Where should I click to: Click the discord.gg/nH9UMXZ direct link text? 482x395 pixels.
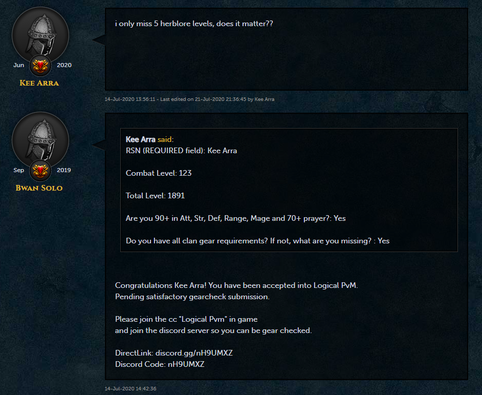(x=194, y=353)
